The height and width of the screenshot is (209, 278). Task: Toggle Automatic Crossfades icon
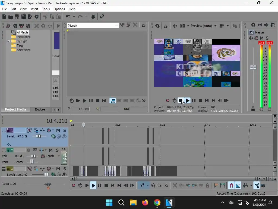coord(238,186)
